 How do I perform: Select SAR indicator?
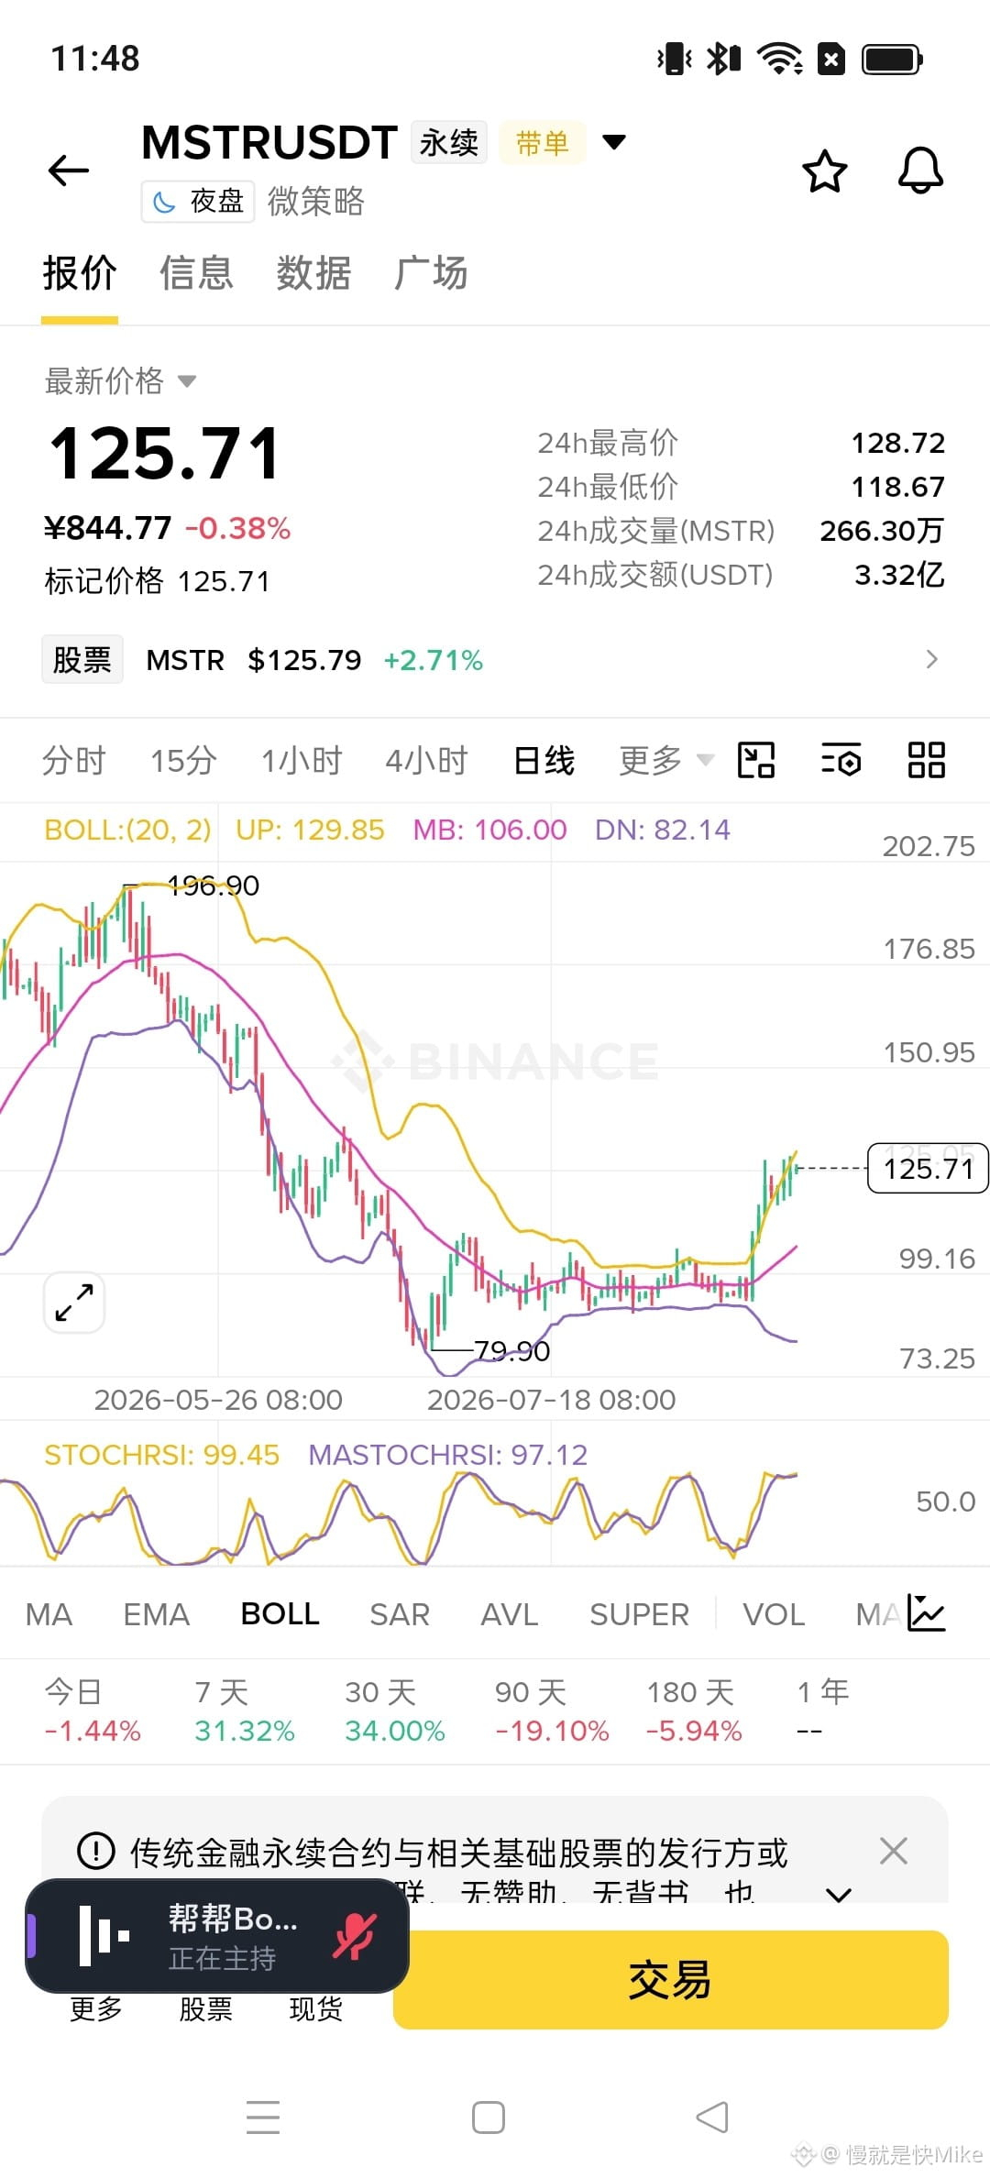(x=400, y=1614)
